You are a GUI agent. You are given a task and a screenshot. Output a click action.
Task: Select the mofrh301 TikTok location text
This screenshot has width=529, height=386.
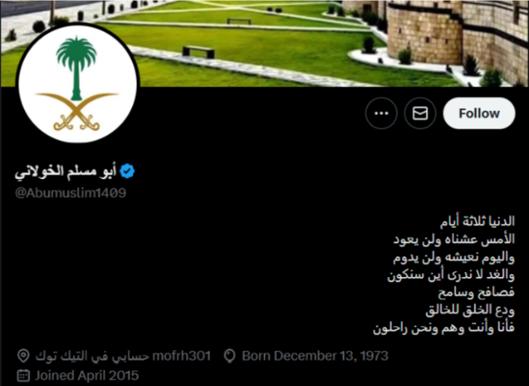pyautogui.click(x=123, y=356)
